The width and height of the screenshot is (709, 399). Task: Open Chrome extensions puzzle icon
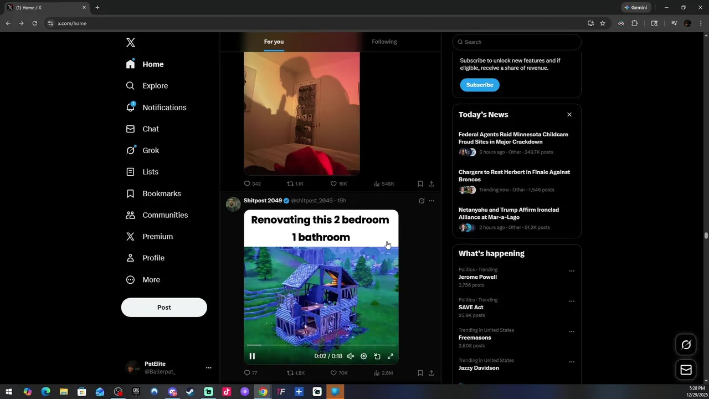635,23
